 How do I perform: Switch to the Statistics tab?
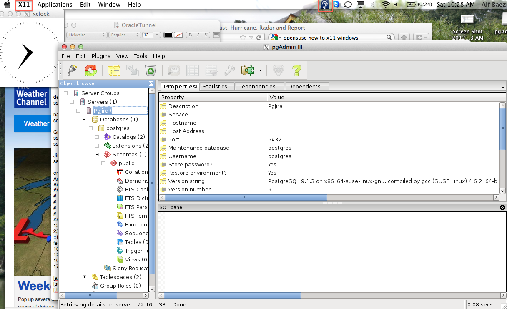pos(216,86)
